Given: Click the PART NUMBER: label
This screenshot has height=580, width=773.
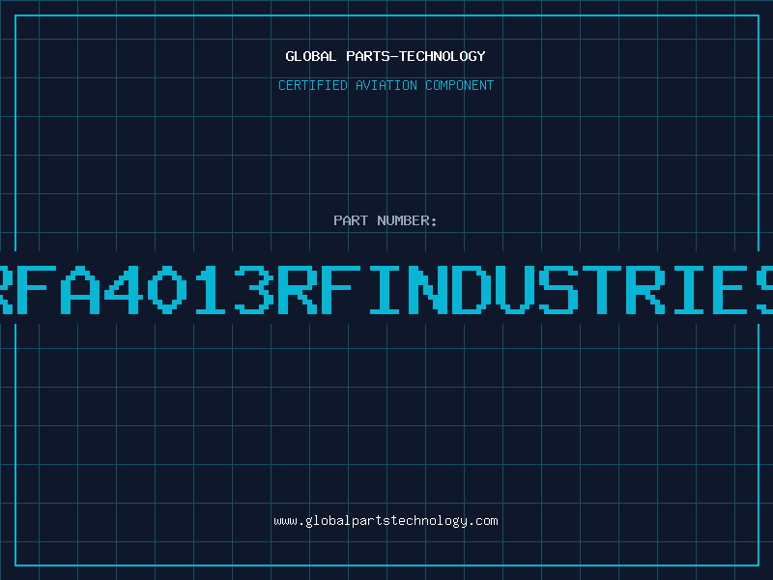Looking at the screenshot, I should pyautogui.click(x=386, y=220).
